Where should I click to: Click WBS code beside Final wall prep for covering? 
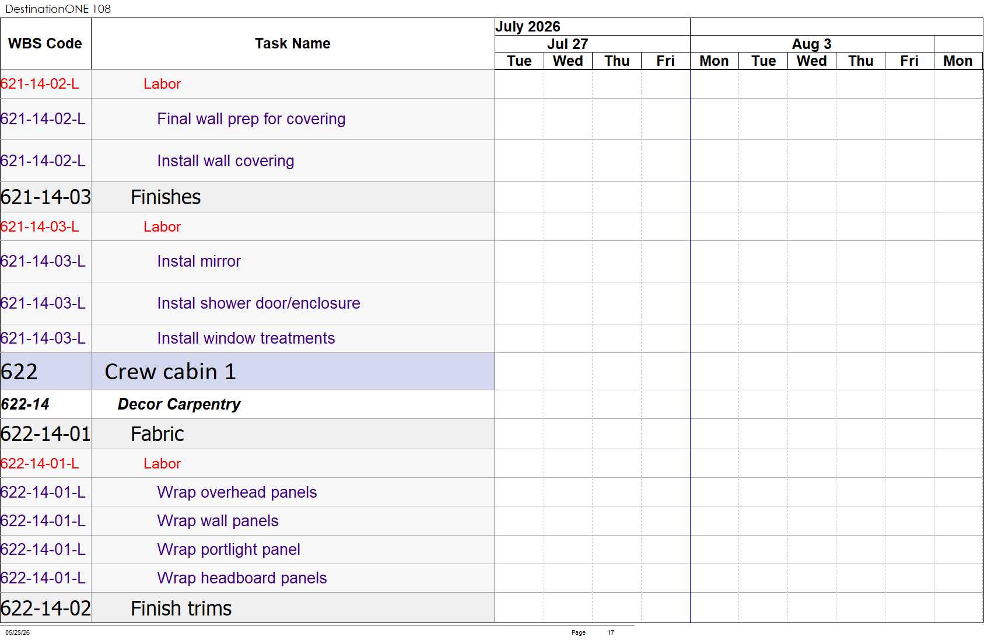[x=43, y=119]
